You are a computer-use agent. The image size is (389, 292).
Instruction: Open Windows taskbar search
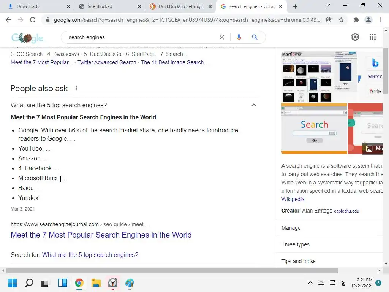[x=29, y=283]
